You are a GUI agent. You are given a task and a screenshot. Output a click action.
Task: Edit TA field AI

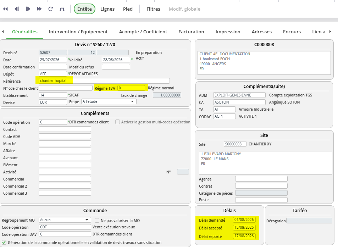coord(225,109)
